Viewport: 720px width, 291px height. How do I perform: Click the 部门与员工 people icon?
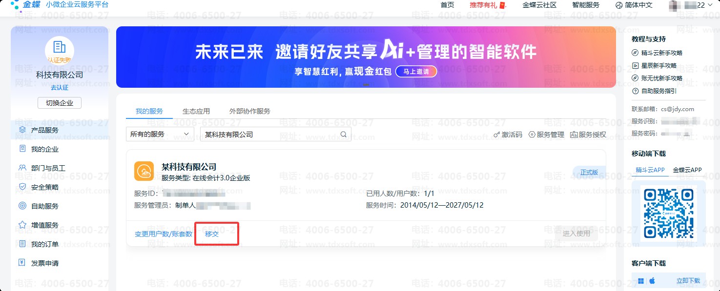pyautogui.click(x=22, y=168)
